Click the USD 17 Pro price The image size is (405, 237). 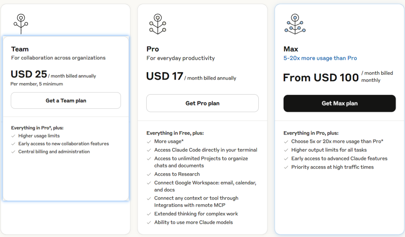pos(165,76)
